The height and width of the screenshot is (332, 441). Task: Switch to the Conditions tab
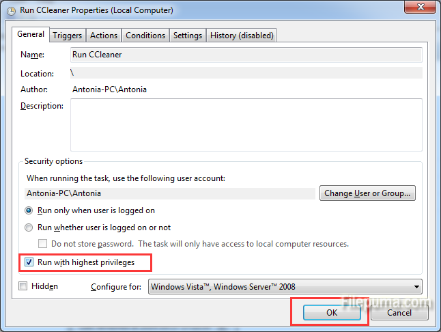click(145, 36)
